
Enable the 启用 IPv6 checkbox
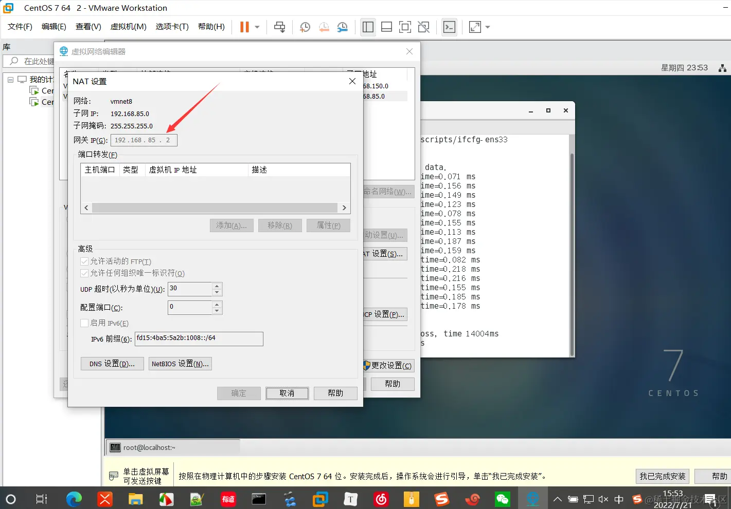pyautogui.click(x=84, y=323)
